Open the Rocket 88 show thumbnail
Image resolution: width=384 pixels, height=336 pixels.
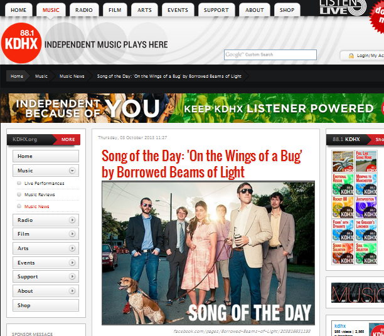(x=343, y=207)
